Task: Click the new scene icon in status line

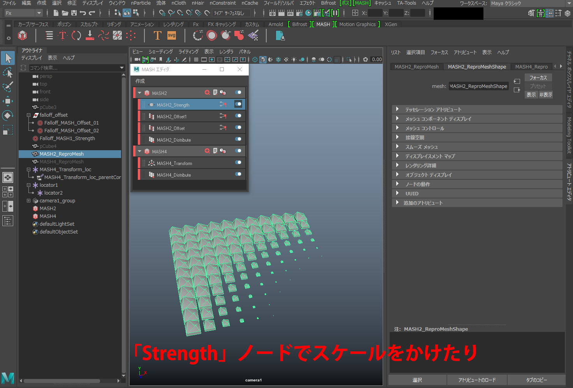Action: [56, 13]
